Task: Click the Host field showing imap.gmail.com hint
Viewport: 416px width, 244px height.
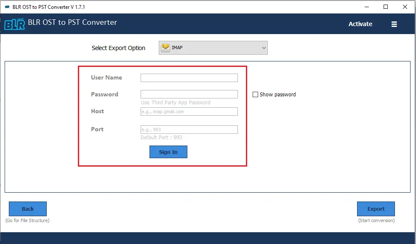Action: 189,111
